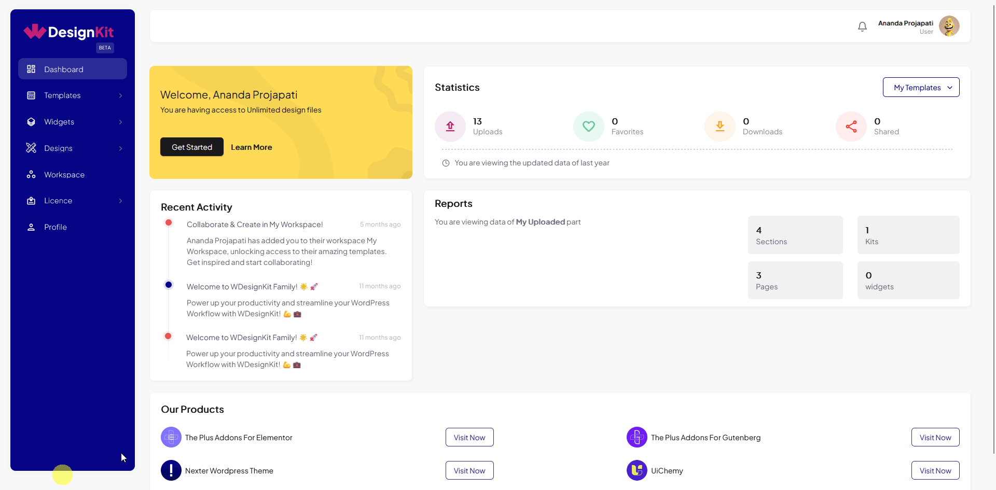Screen dimensions: 996x490
Task: Click the UiChemy logo icon
Action: pos(637,470)
